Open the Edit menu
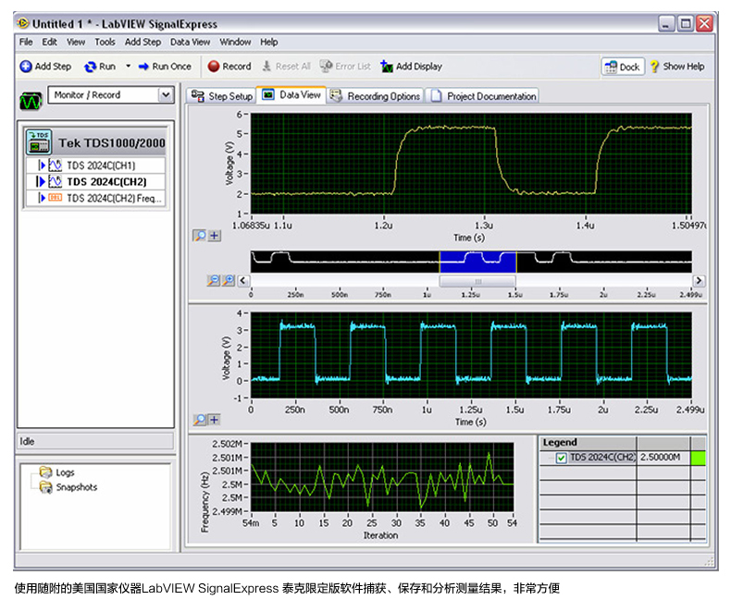This screenshot has width=731, height=600. click(49, 42)
